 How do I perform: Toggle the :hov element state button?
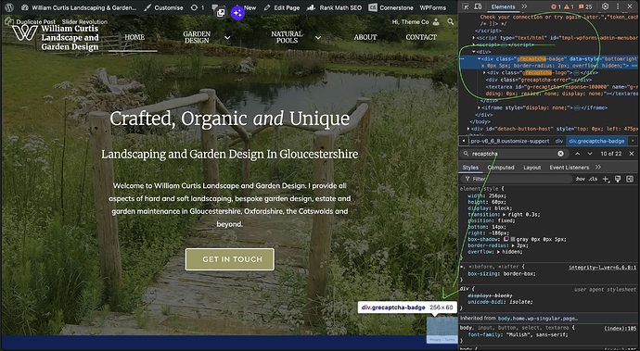[580, 179]
